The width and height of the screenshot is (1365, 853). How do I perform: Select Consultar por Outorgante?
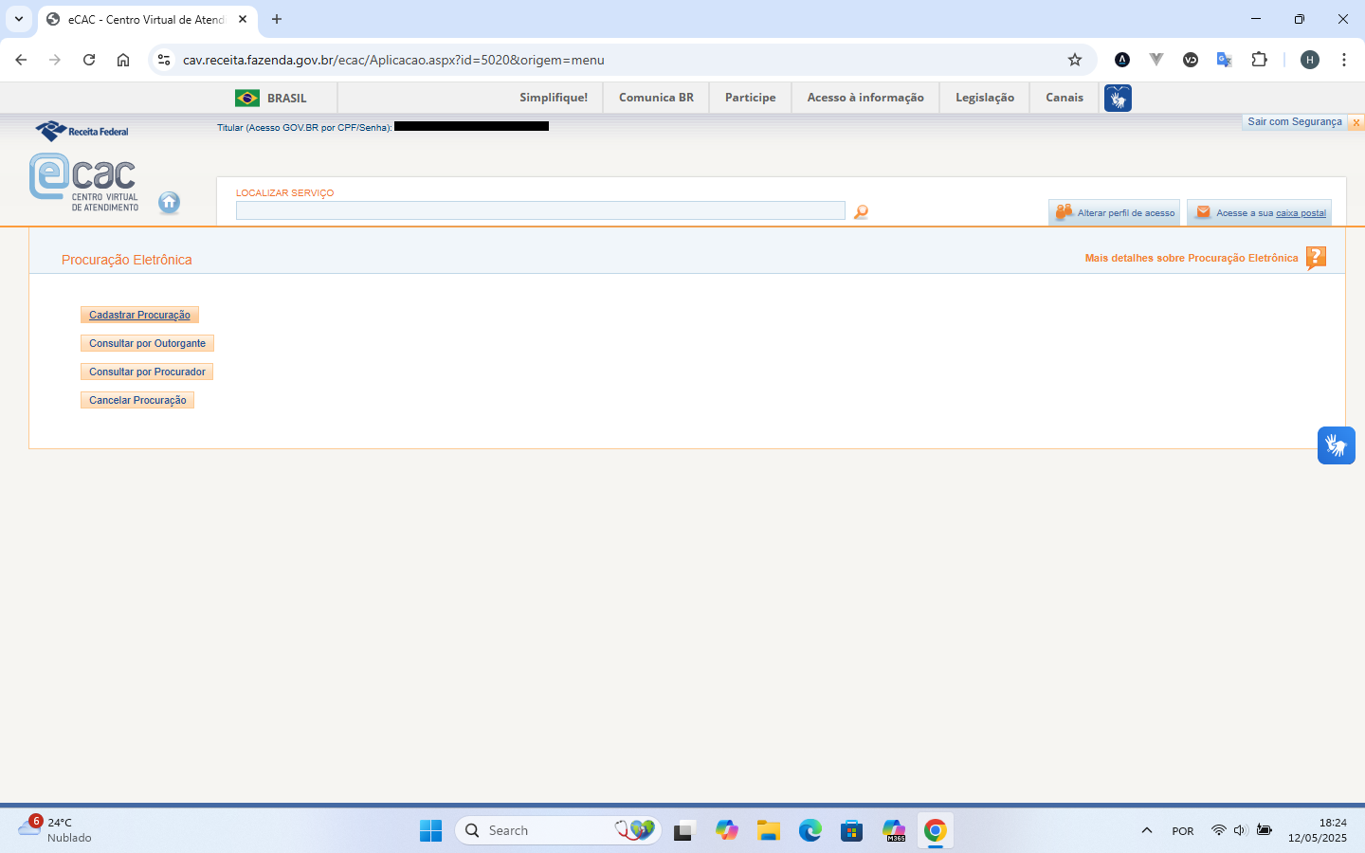pos(147,344)
